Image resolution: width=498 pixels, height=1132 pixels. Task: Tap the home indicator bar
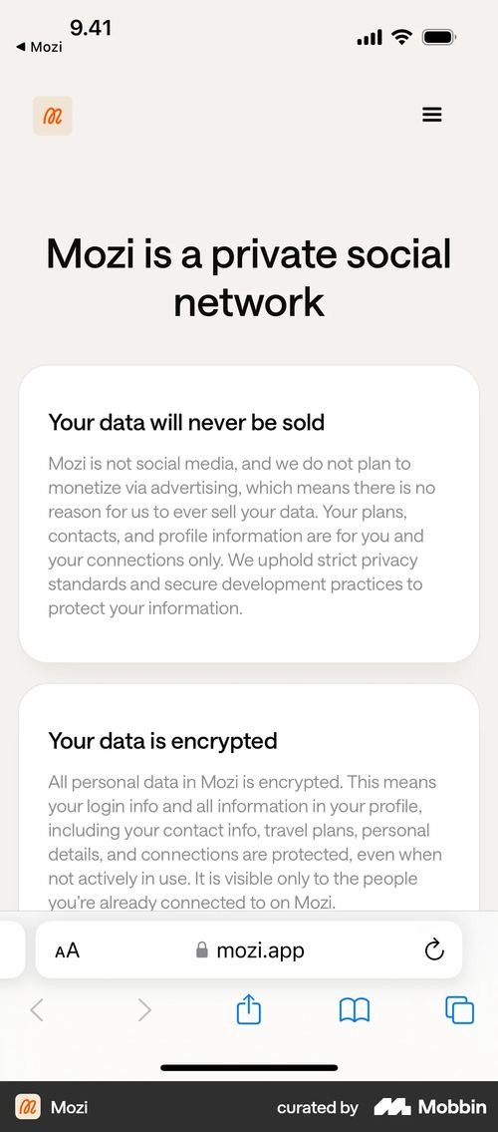[x=249, y=1068]
